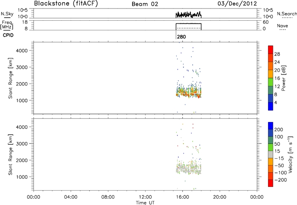The height and width of the screenshot is (205, 297).
Task: Click the '18' tick of the Freq. panel
Action: pyautogui.click(x=25, y=22)
